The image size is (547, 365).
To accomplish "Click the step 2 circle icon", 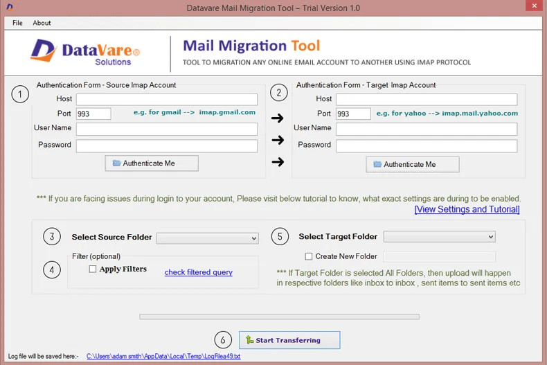I will 278,93.
